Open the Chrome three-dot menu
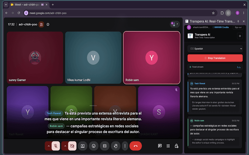Viewport: 249px width, 155px height. coord(244,13)
